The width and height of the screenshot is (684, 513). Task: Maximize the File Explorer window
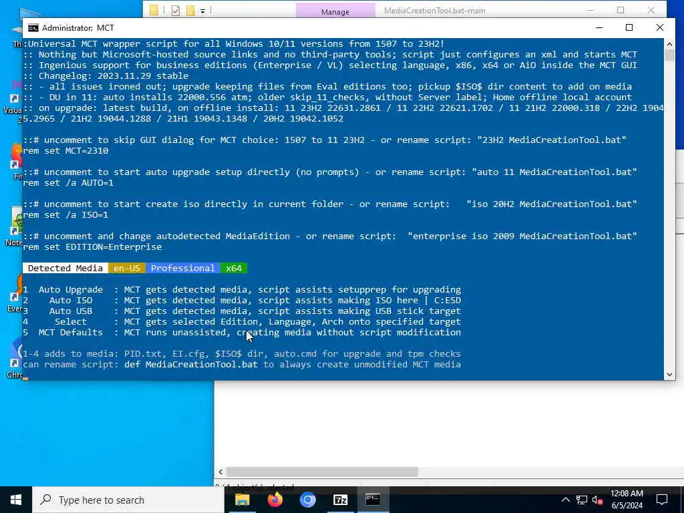(x=621, y=9)
